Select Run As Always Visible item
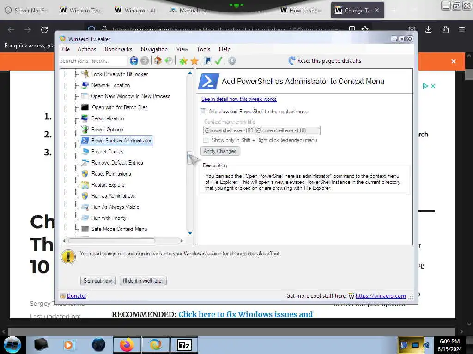 (x=115, y=207)
